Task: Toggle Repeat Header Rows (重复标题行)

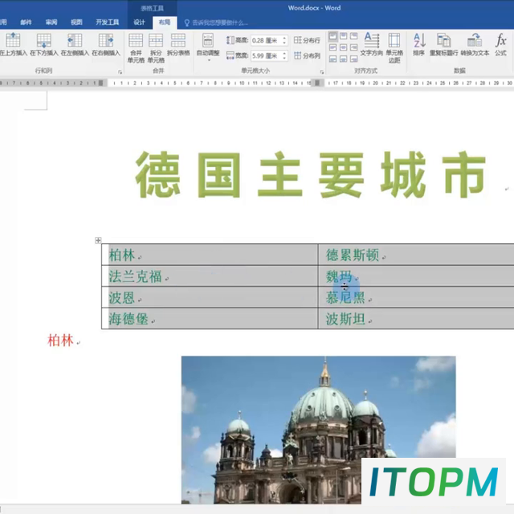Action: coord(443,44)
